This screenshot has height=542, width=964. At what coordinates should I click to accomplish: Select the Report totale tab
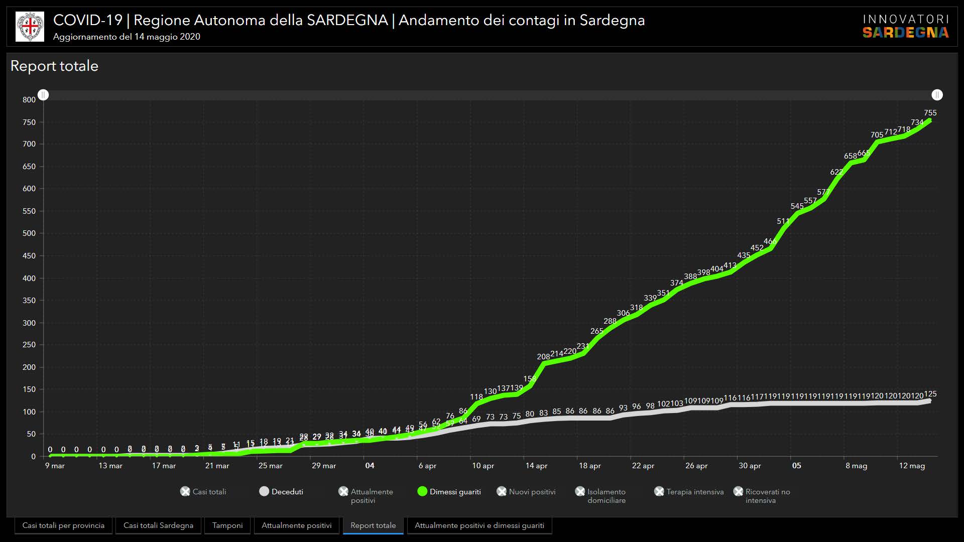coord(373,525)
